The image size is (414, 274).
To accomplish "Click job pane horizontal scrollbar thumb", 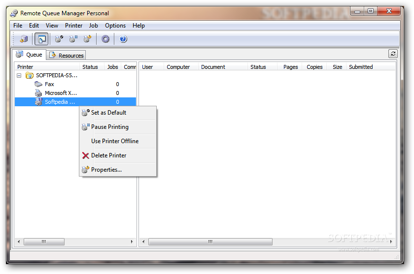I will coord(210,242).
